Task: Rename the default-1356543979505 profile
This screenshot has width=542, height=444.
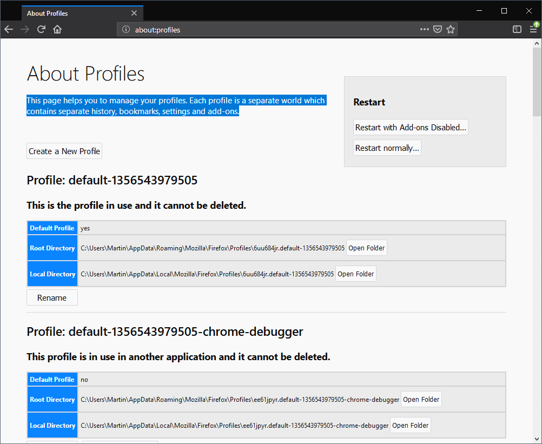Action: pyautogui.click(x=52, y=298)
